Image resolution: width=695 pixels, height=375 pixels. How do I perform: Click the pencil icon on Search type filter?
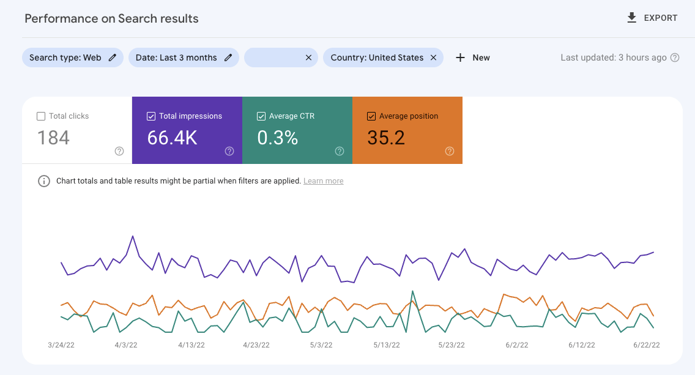[112, 57]
